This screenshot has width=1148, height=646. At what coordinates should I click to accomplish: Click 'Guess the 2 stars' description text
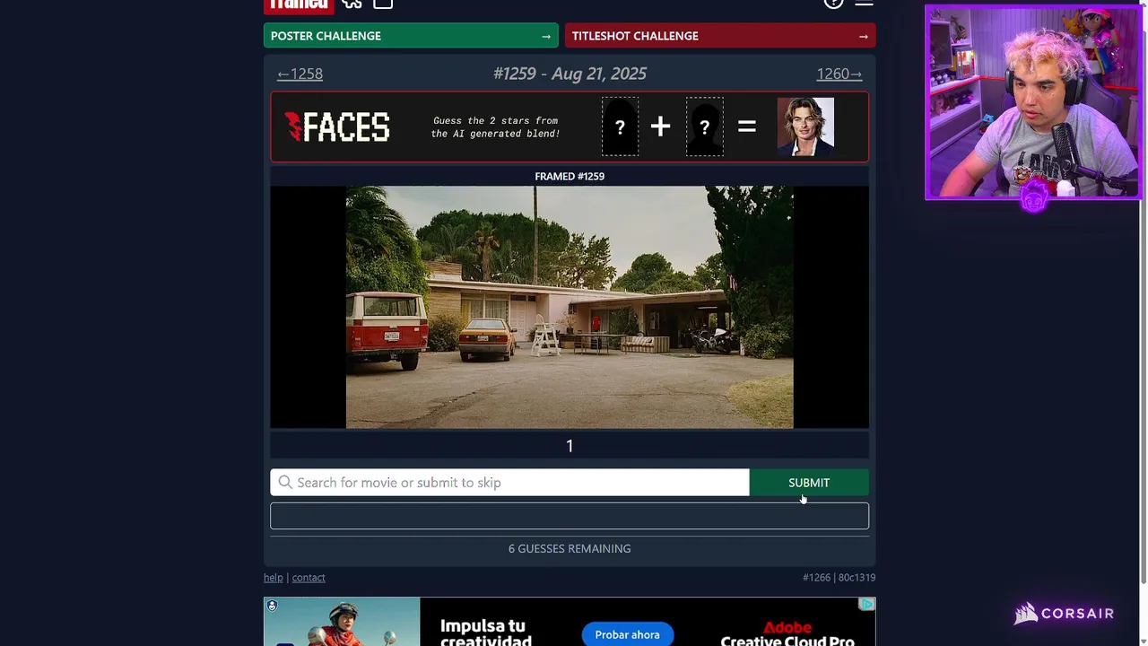[x=495, y=127]
